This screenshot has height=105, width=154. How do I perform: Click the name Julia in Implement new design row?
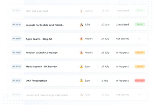tap(87, 95)
